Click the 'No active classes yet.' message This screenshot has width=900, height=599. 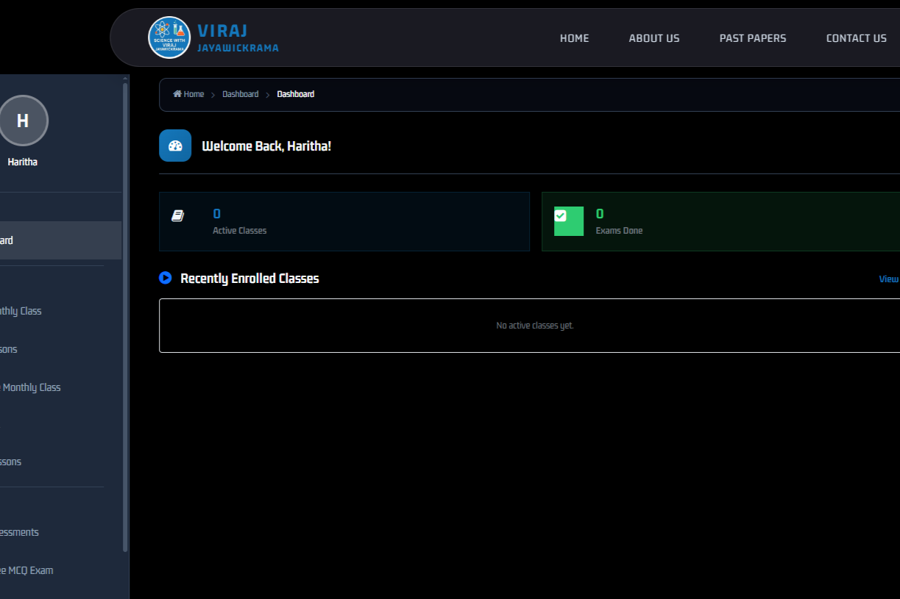[x=535, y=326]
